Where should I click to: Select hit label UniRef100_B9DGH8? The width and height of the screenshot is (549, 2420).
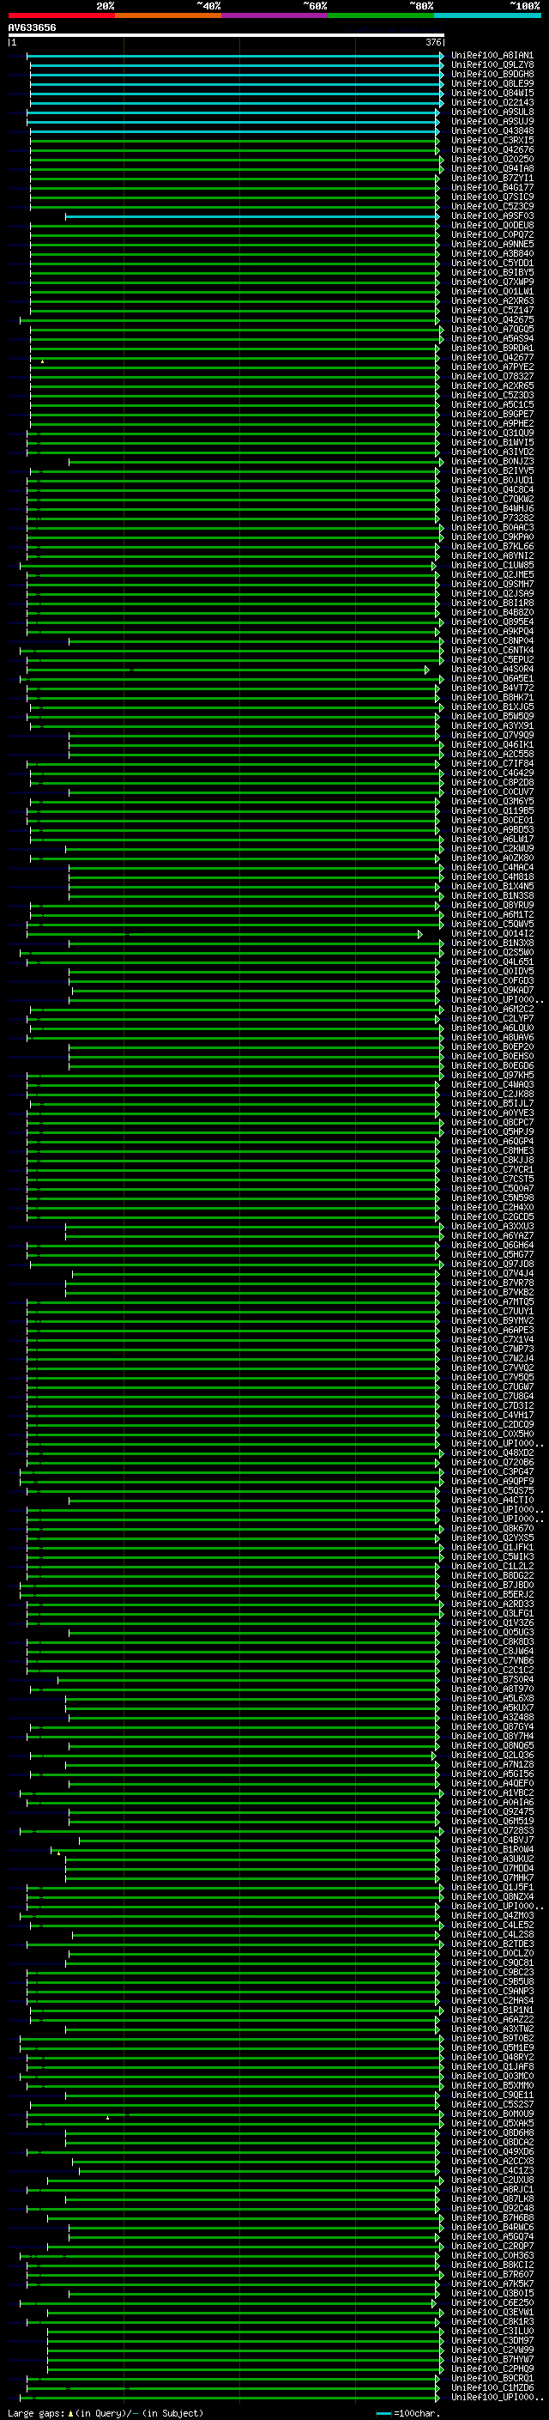pos(492,74)
